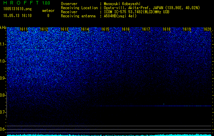Click observer name Masayuki Kobayashi

point(122,4)
